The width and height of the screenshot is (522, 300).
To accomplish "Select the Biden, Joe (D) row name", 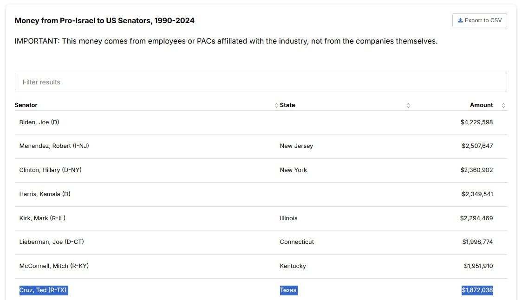I will tap(39, 122).
